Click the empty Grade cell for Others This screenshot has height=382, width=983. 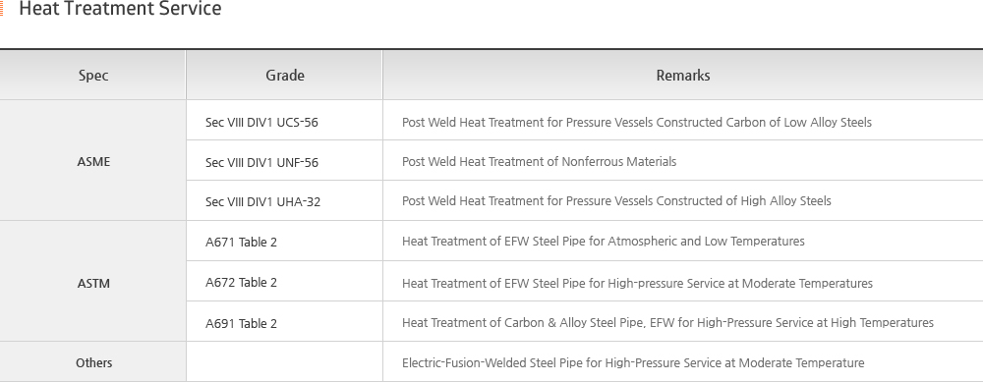coord(285,362)
